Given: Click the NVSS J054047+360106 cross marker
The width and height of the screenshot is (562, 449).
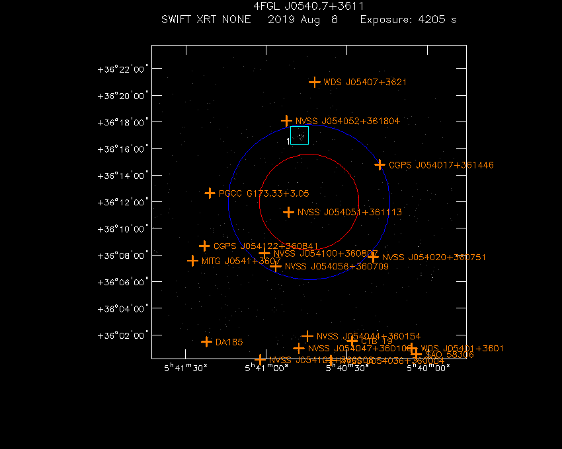Looking at the screenshot, I should pos(299,348).
